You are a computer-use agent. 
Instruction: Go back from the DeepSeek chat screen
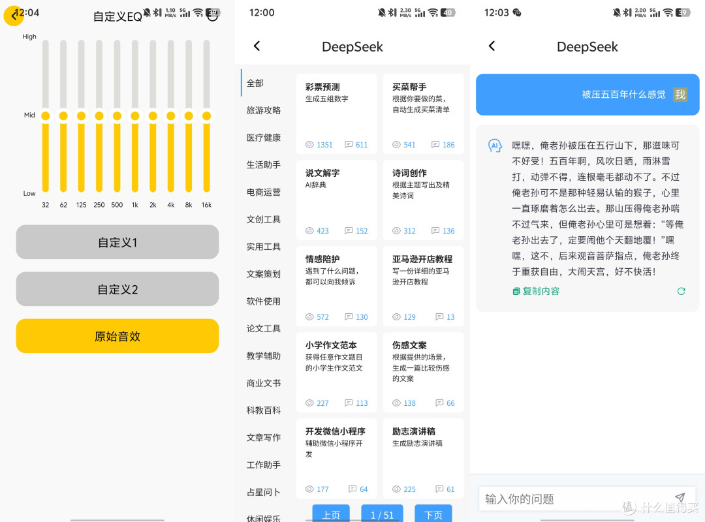pos(492,46)
